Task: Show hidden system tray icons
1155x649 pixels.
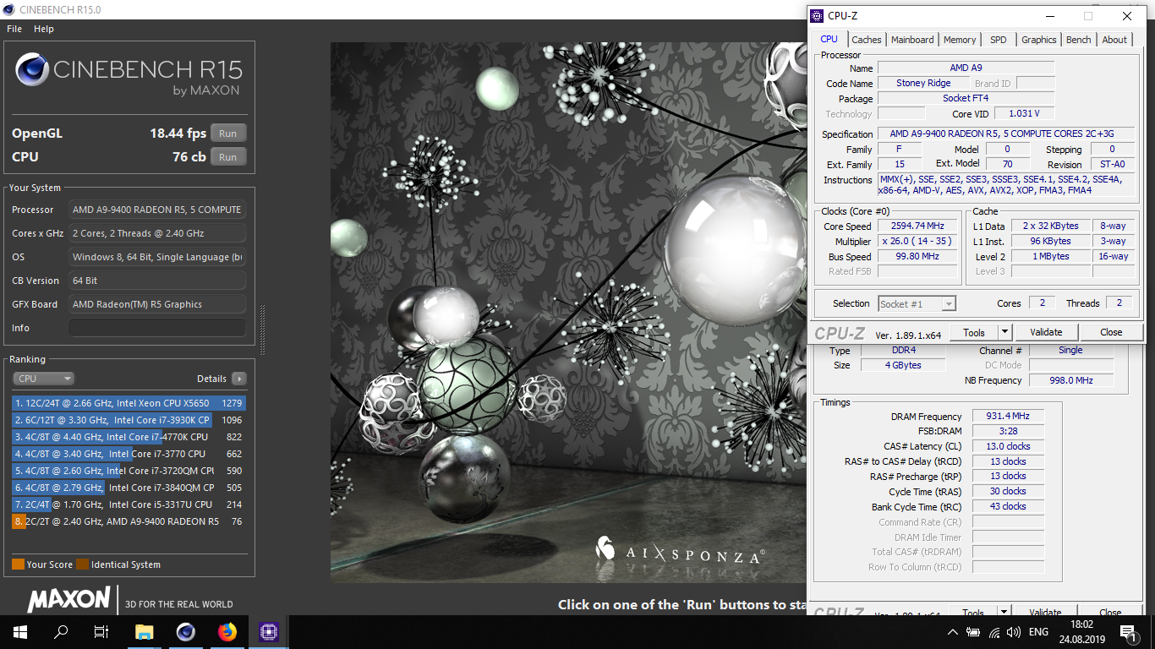Action: click(x=953, y=632)
